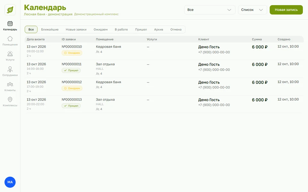Open the Помещения sidebar section
This screenshot has width=308, height=192.
(x=10, y=41)
